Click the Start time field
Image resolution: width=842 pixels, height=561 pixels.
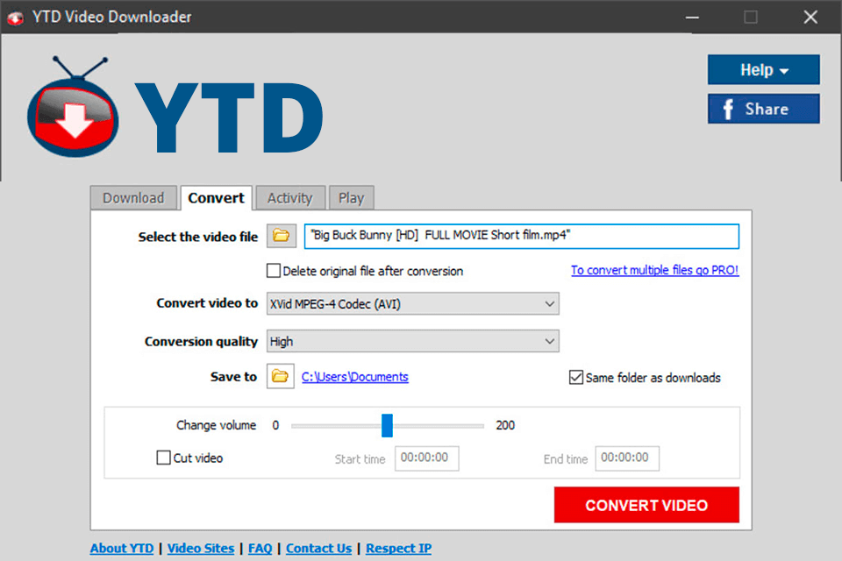point(427,458)
